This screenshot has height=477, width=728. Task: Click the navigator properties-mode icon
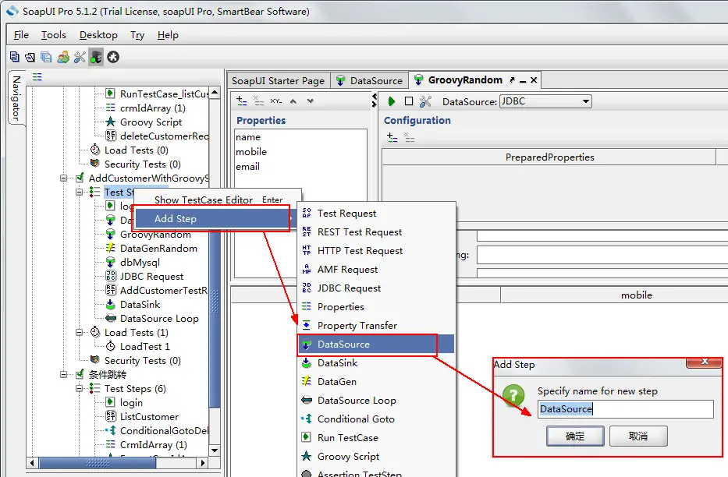click(x=37, y=77)
